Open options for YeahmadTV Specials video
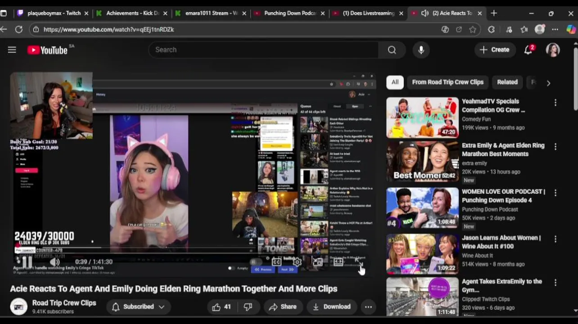 (x=555, y=103)
